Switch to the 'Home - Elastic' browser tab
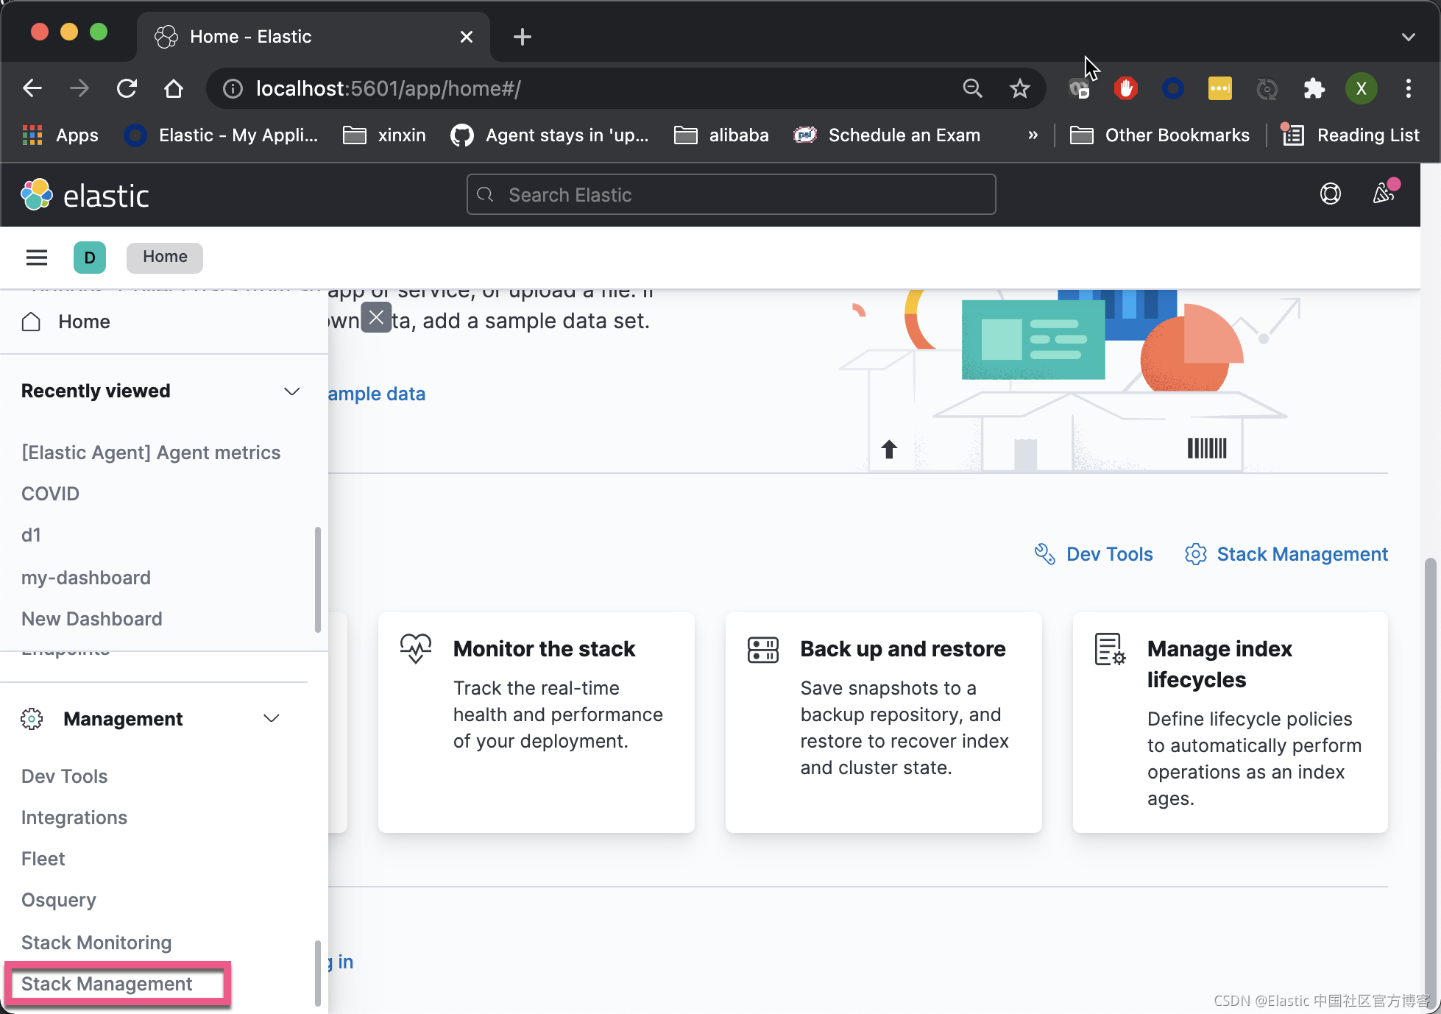This screenshot has width=1441, height=1014. (250, 36)
